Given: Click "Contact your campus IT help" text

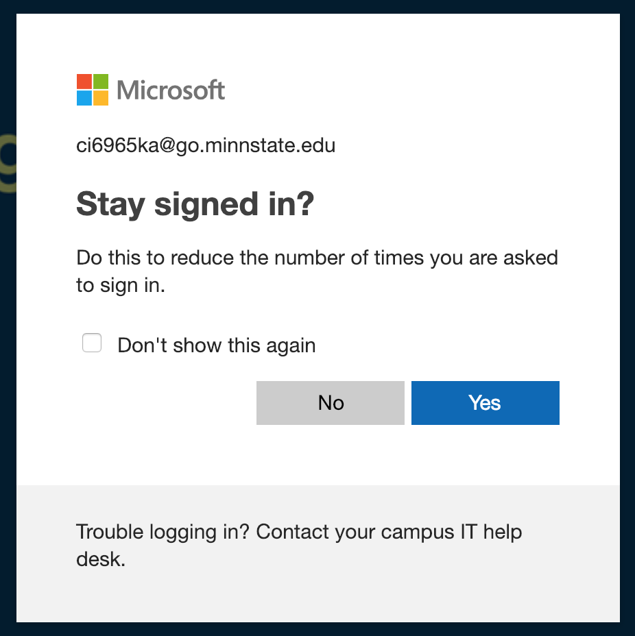Looking at the screenshot, I should pyautogui.click(x=389, y=532).
